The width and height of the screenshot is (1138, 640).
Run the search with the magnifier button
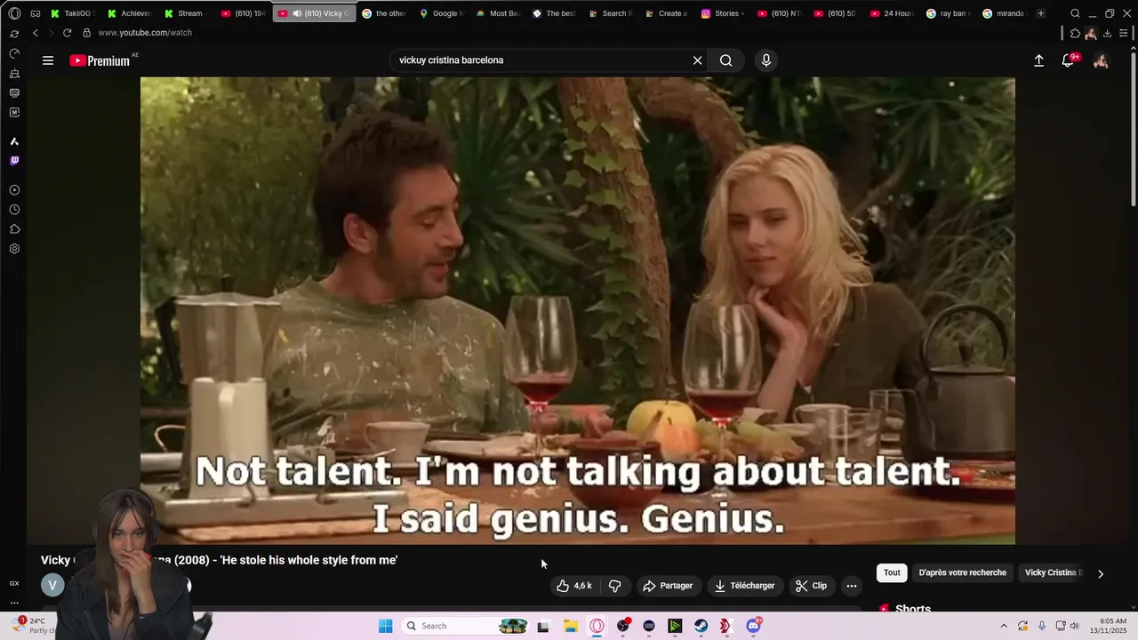(726, 60)
